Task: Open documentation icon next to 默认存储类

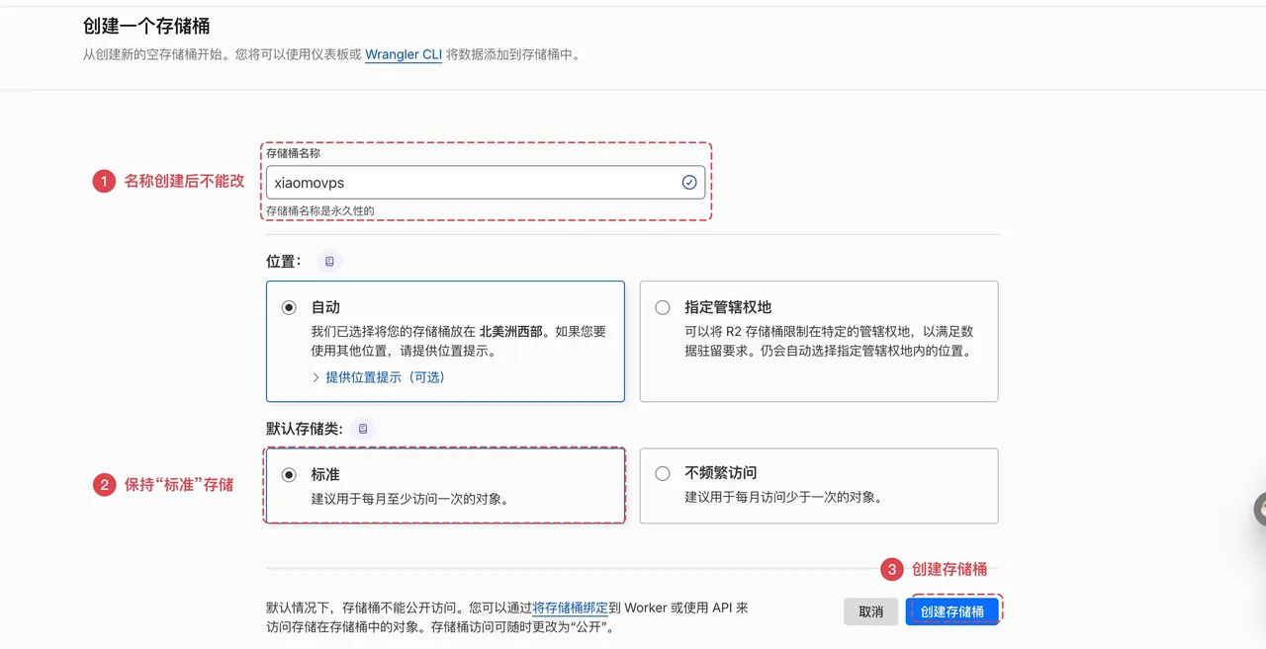Action: point(363,429)
